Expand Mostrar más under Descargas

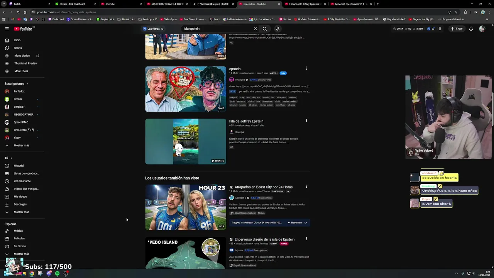(21, 212)
